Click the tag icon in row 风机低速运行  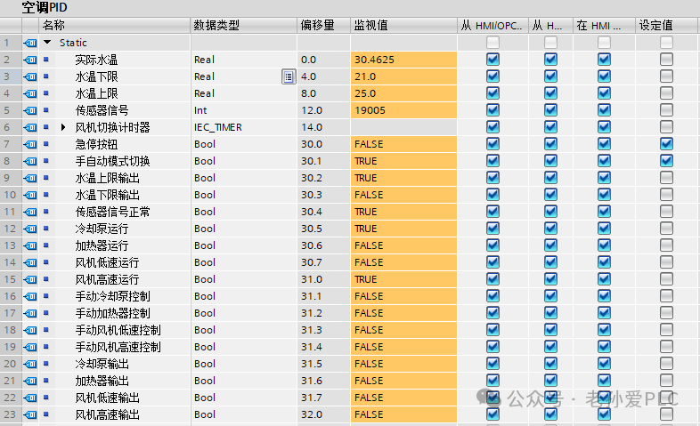click(30, 262)
